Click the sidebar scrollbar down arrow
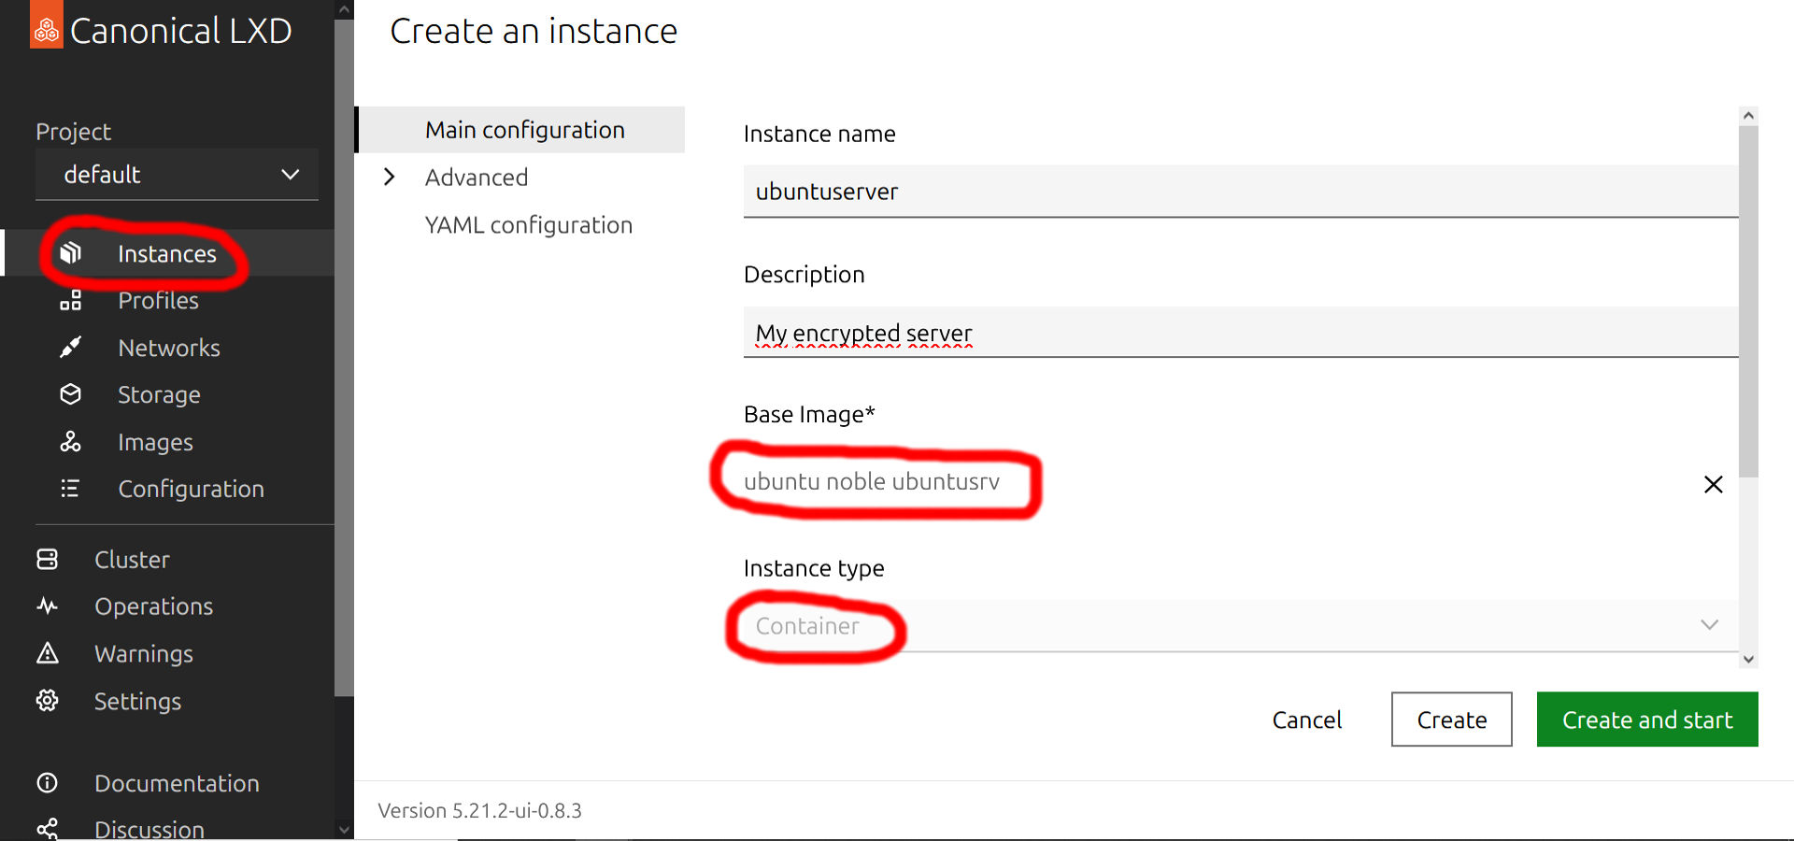 (x=344, y=830)
